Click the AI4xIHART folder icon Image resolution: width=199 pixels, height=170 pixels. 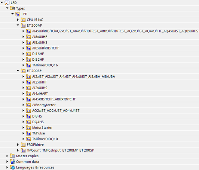[x=28, y=94]
